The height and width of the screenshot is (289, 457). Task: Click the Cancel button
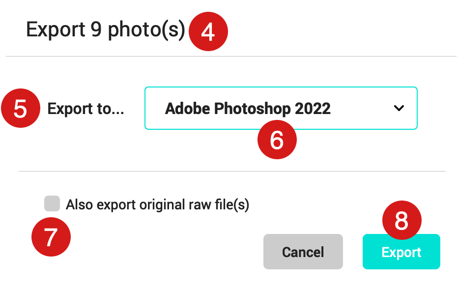pos(303,252)
